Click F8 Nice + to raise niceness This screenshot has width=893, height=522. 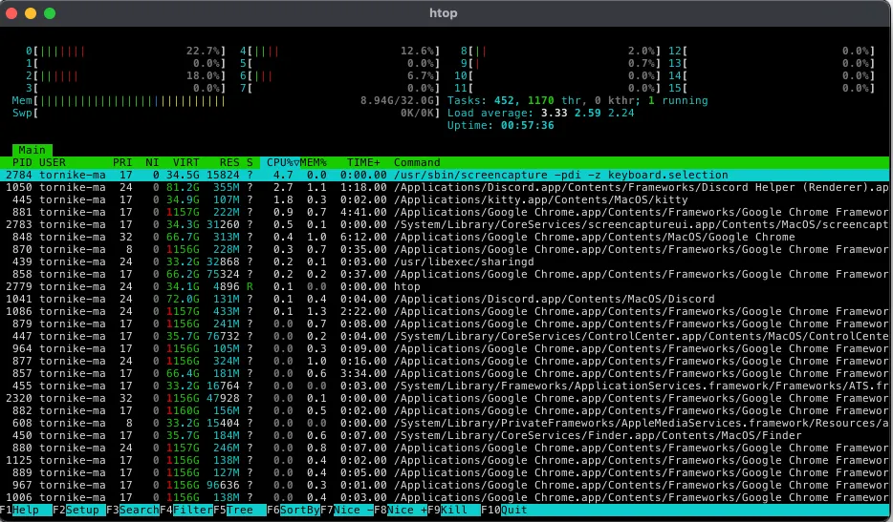pos(400,510)
